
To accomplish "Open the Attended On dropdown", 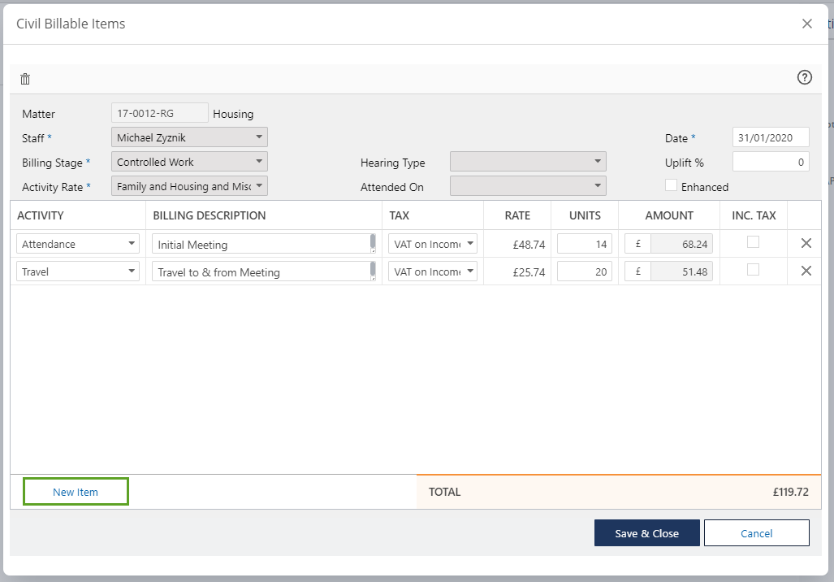I will coord(528,186).
